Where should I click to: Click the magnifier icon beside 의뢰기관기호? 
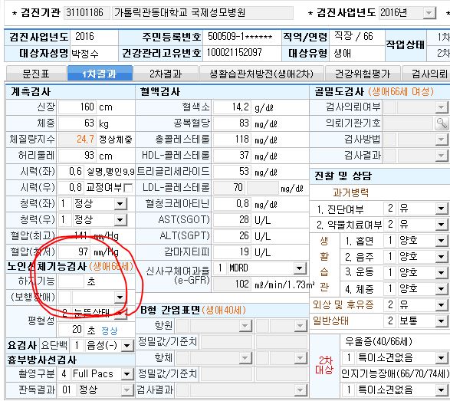tap(442, 123)
